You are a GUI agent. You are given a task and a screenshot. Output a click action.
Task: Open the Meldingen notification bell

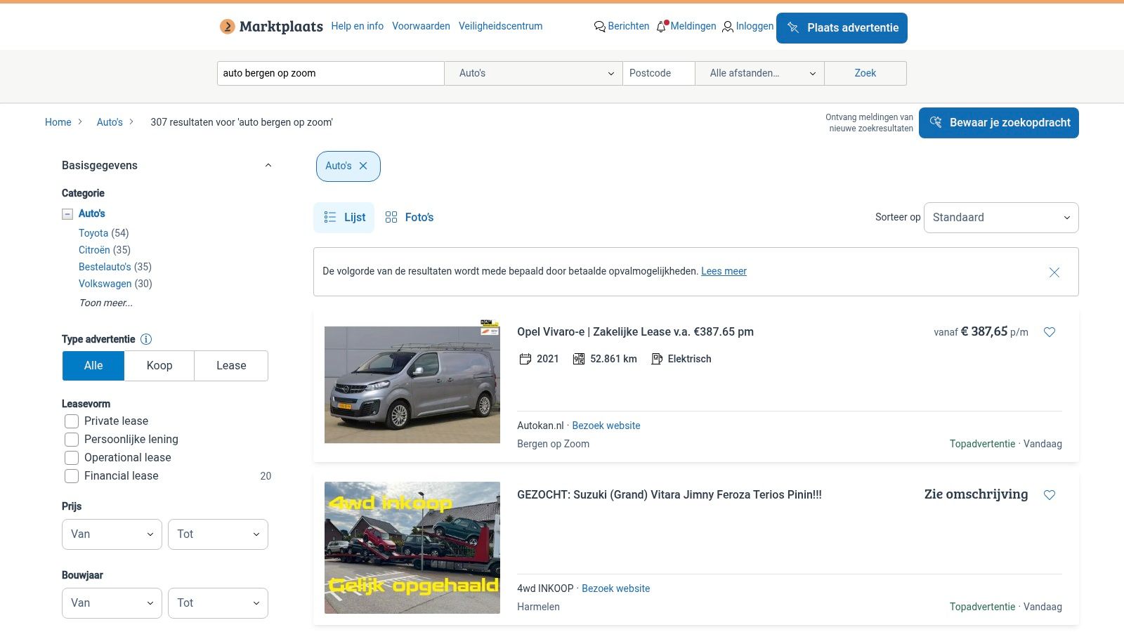pos(661,27)
